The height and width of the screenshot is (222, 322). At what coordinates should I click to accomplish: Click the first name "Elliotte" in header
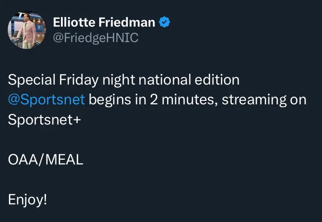74,22
